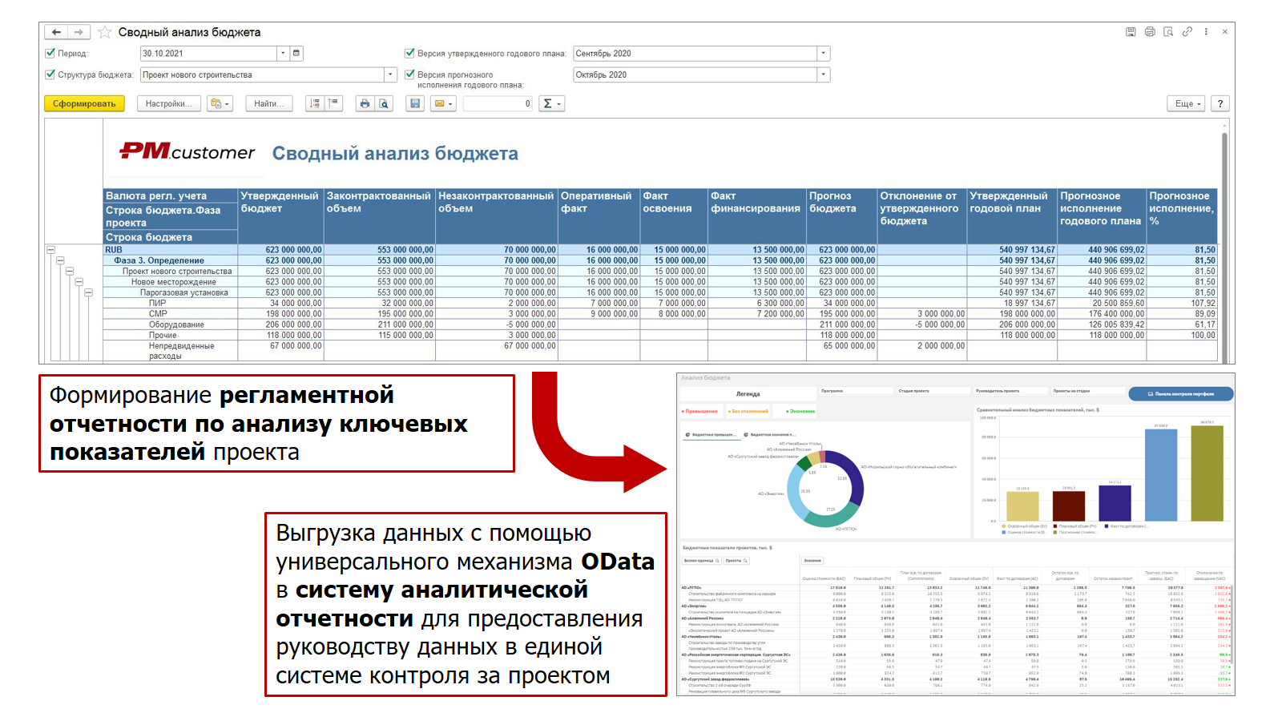The image size is (1282, 721).
Task: Collapse all groups with the sort-up list icon
Action: (x=333, y=103)
